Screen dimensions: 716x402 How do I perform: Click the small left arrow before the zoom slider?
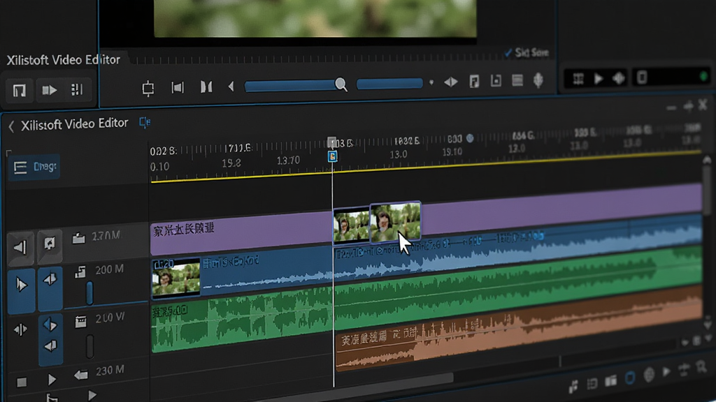pos(231,86)
